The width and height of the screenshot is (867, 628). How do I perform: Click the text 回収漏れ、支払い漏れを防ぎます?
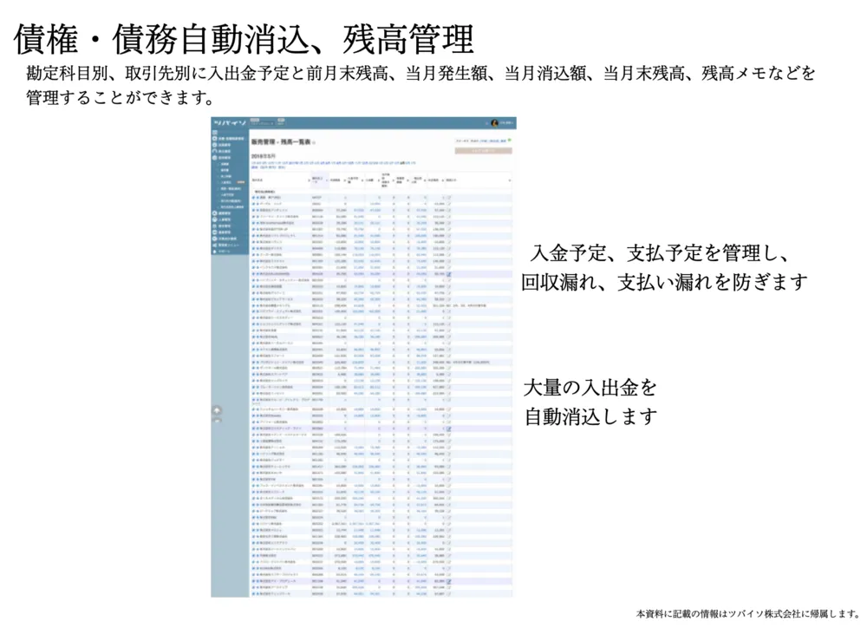[x=664, y=282]
